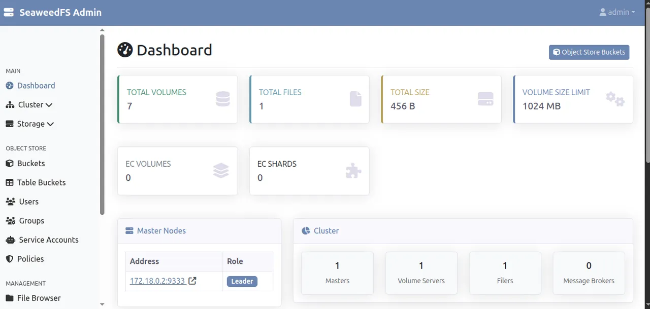Click sidebar scrollbar down arrow

click(102, 304)
